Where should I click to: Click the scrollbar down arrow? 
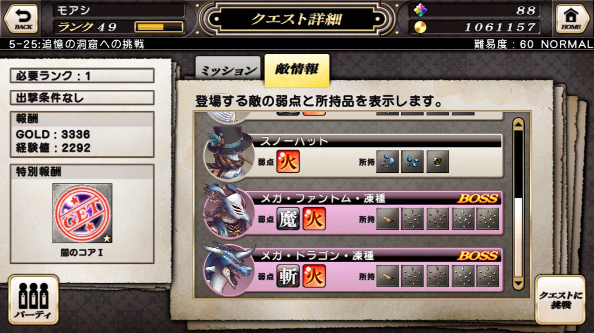518,283
